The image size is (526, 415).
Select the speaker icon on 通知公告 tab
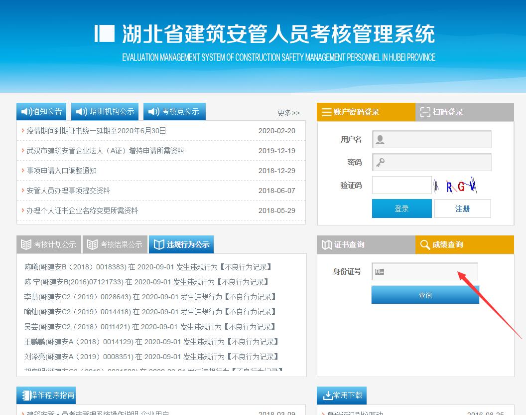click(x=26, y=112)
